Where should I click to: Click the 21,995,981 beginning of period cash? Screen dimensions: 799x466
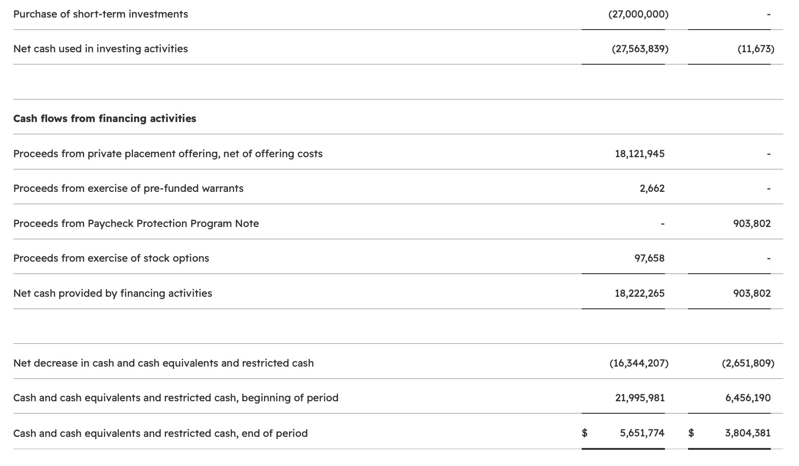coord(639,398)
